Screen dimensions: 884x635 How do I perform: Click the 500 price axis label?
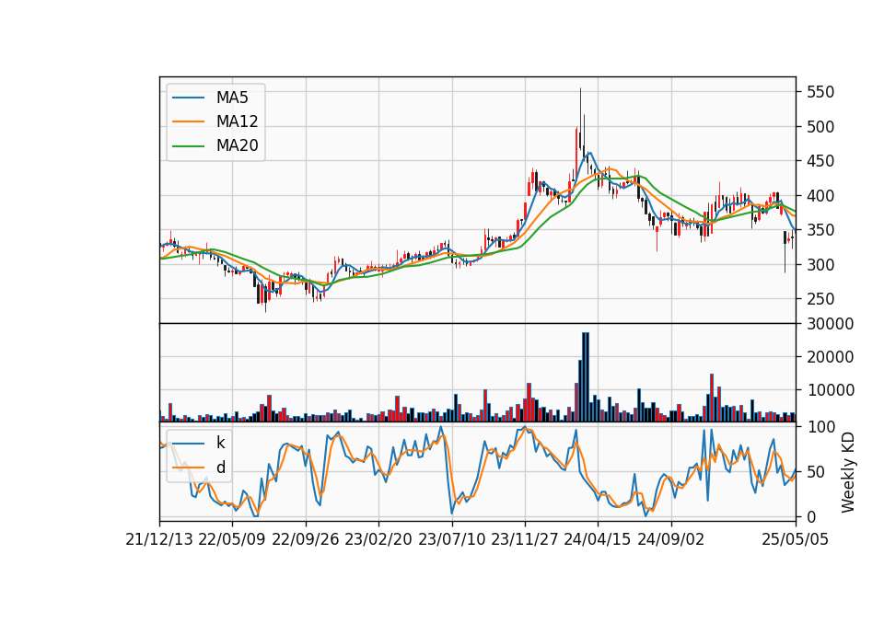(x=820, y=127)
